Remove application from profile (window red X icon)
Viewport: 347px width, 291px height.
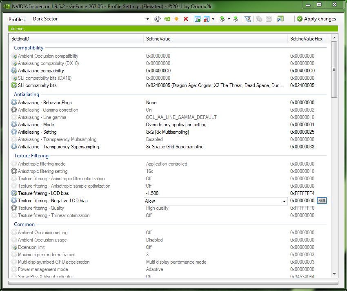[x=207, y=19]
